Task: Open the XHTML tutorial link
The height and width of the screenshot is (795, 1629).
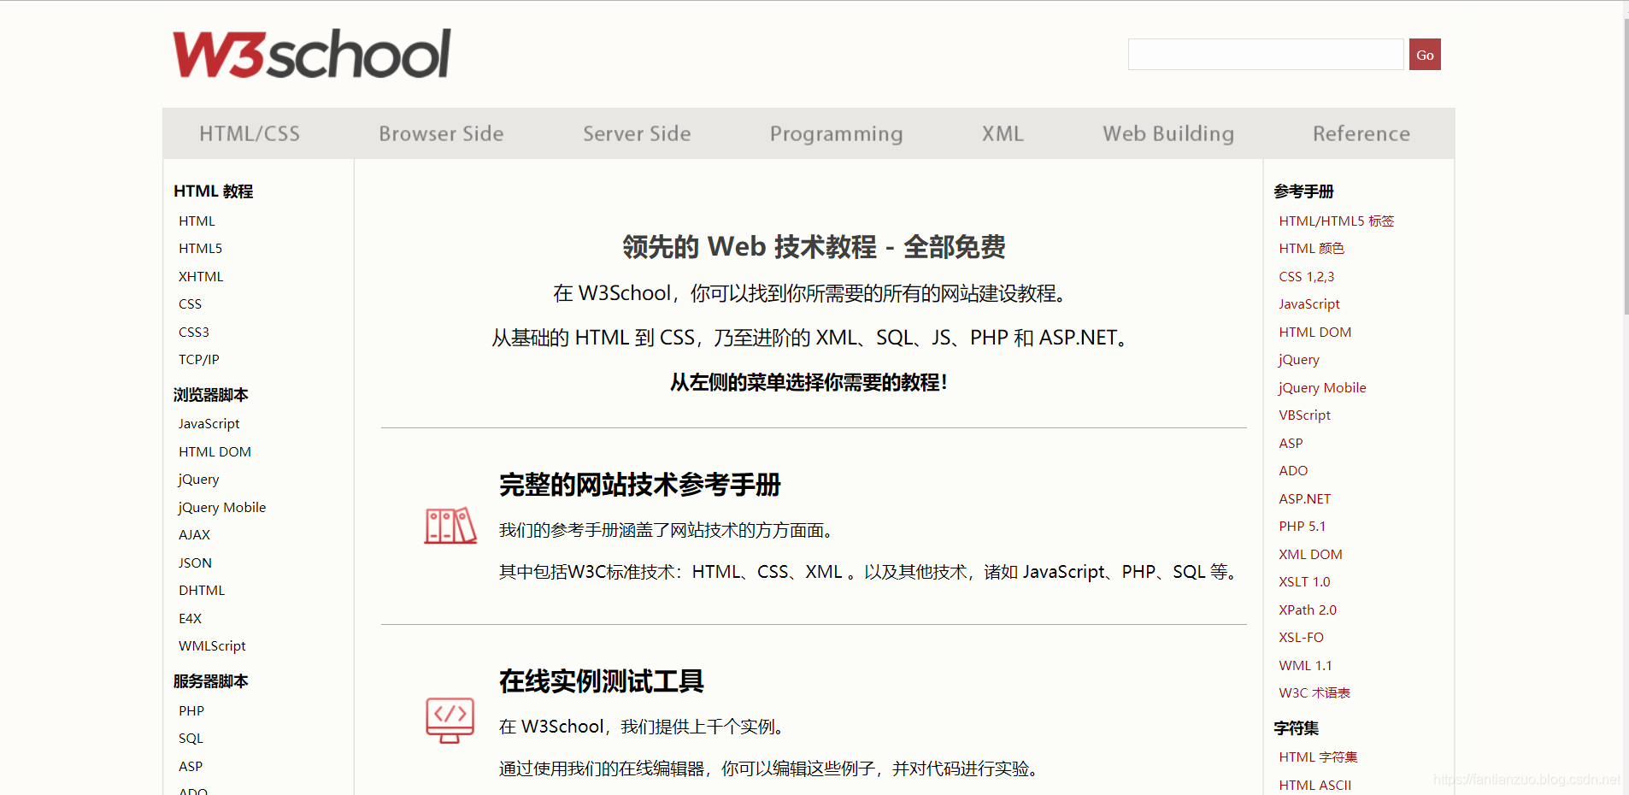Action: point(201,277)
